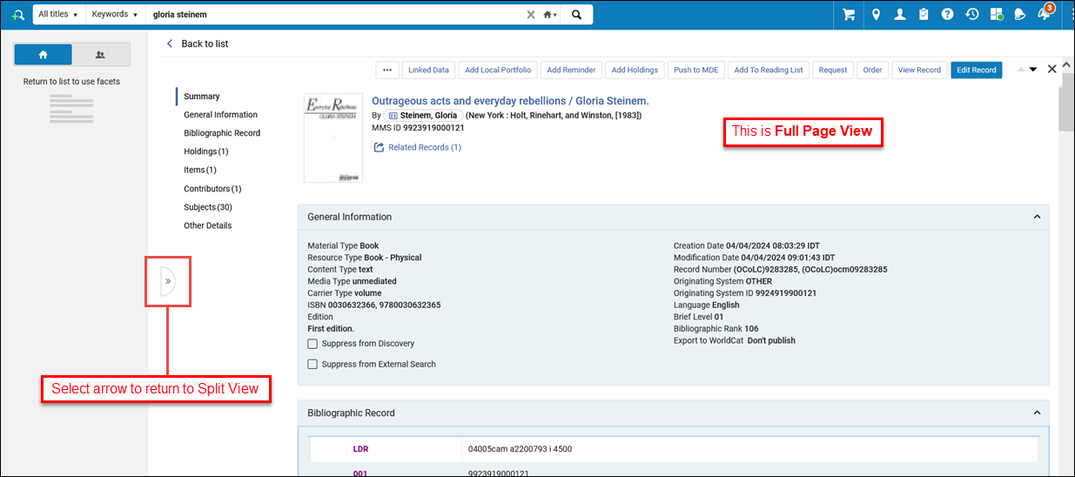This screenshot has height=477, width=1075.
Task: Collapse the Bibliographic Record section chevron
Action: (1037, 413)
